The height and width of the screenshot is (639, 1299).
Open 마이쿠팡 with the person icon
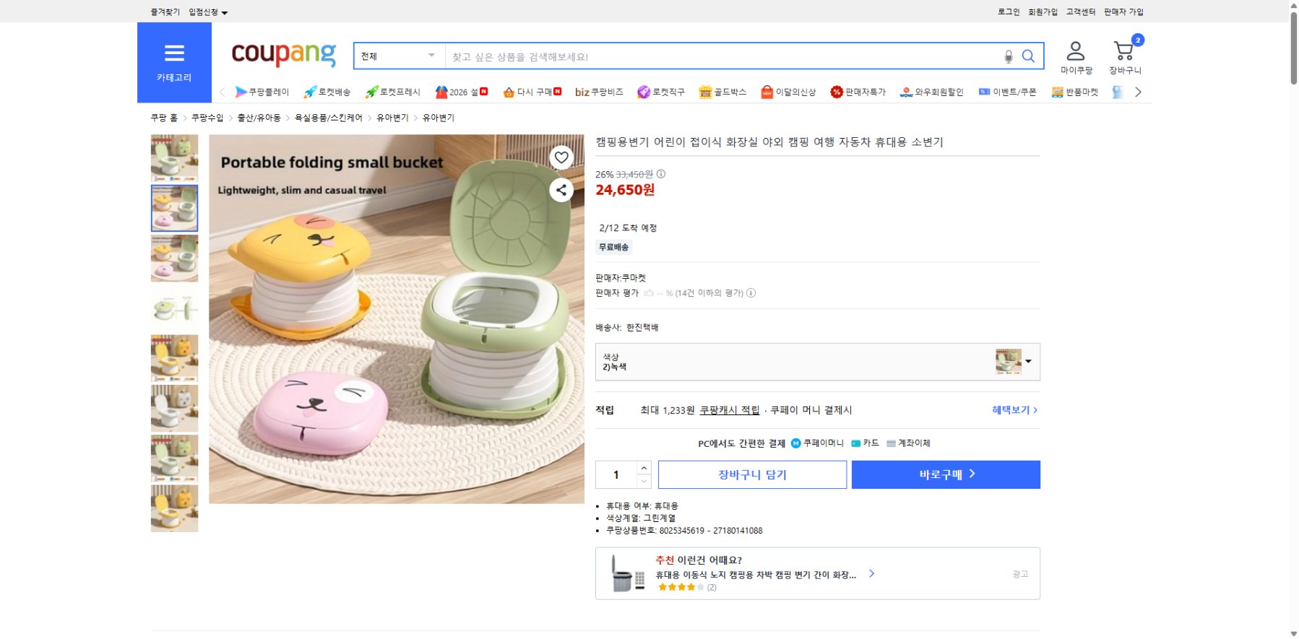[x=1077, y=49]
